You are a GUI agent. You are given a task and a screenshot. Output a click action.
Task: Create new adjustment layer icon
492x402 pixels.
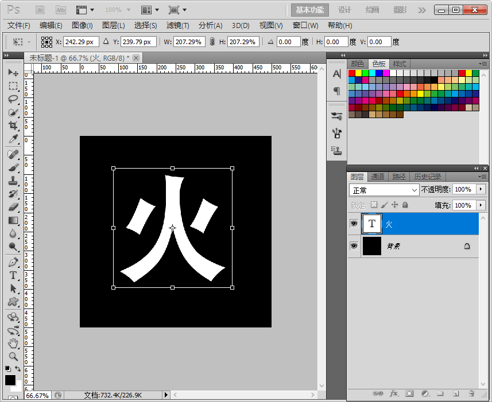(425, 393)
